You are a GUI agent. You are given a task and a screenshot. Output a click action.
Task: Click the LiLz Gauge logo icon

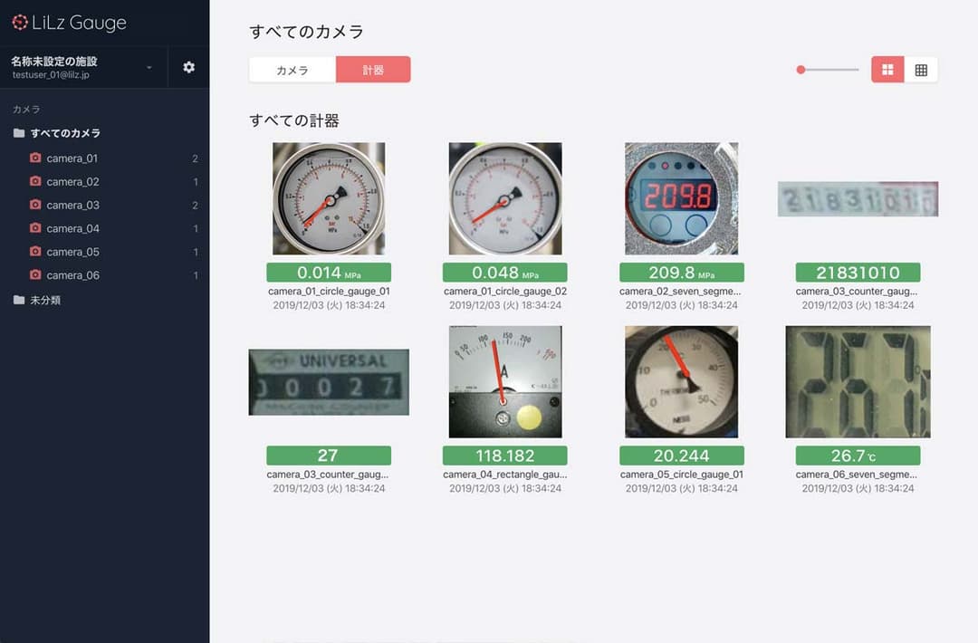(x=19, y=23)
